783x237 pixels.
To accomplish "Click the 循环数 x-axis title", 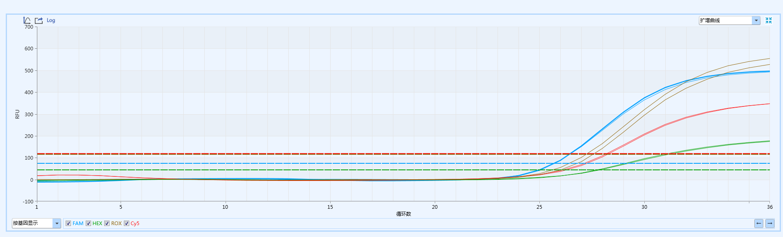I will (404, 214).
